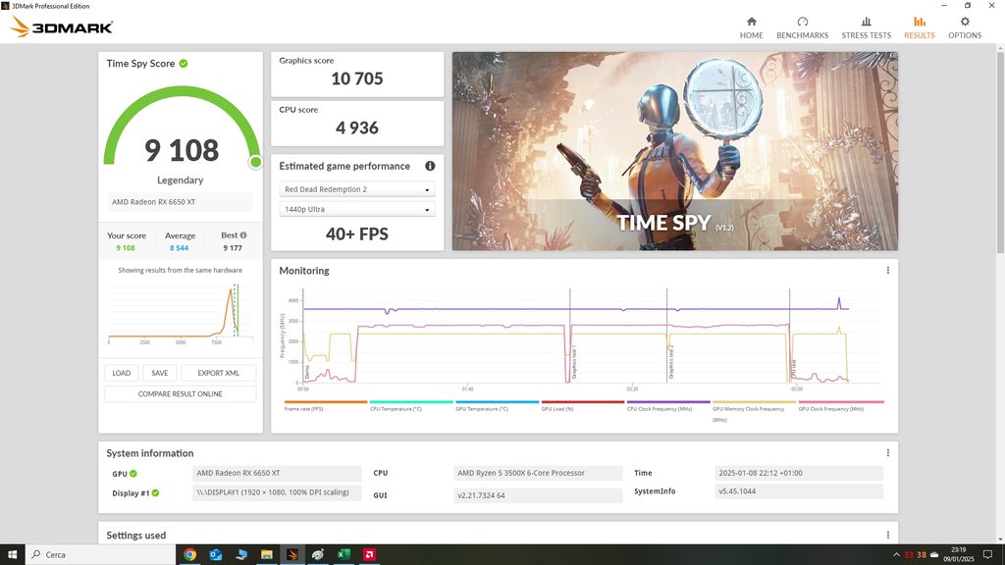
Task: Toggle the GPU Memory Clock Frequency legend
Action: pos(754,410)
